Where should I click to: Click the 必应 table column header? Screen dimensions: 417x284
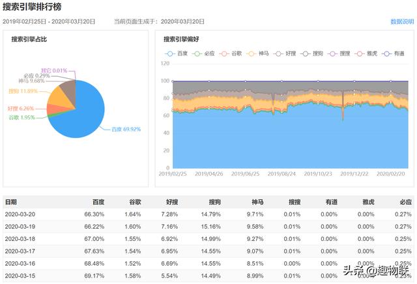[405, 202]
